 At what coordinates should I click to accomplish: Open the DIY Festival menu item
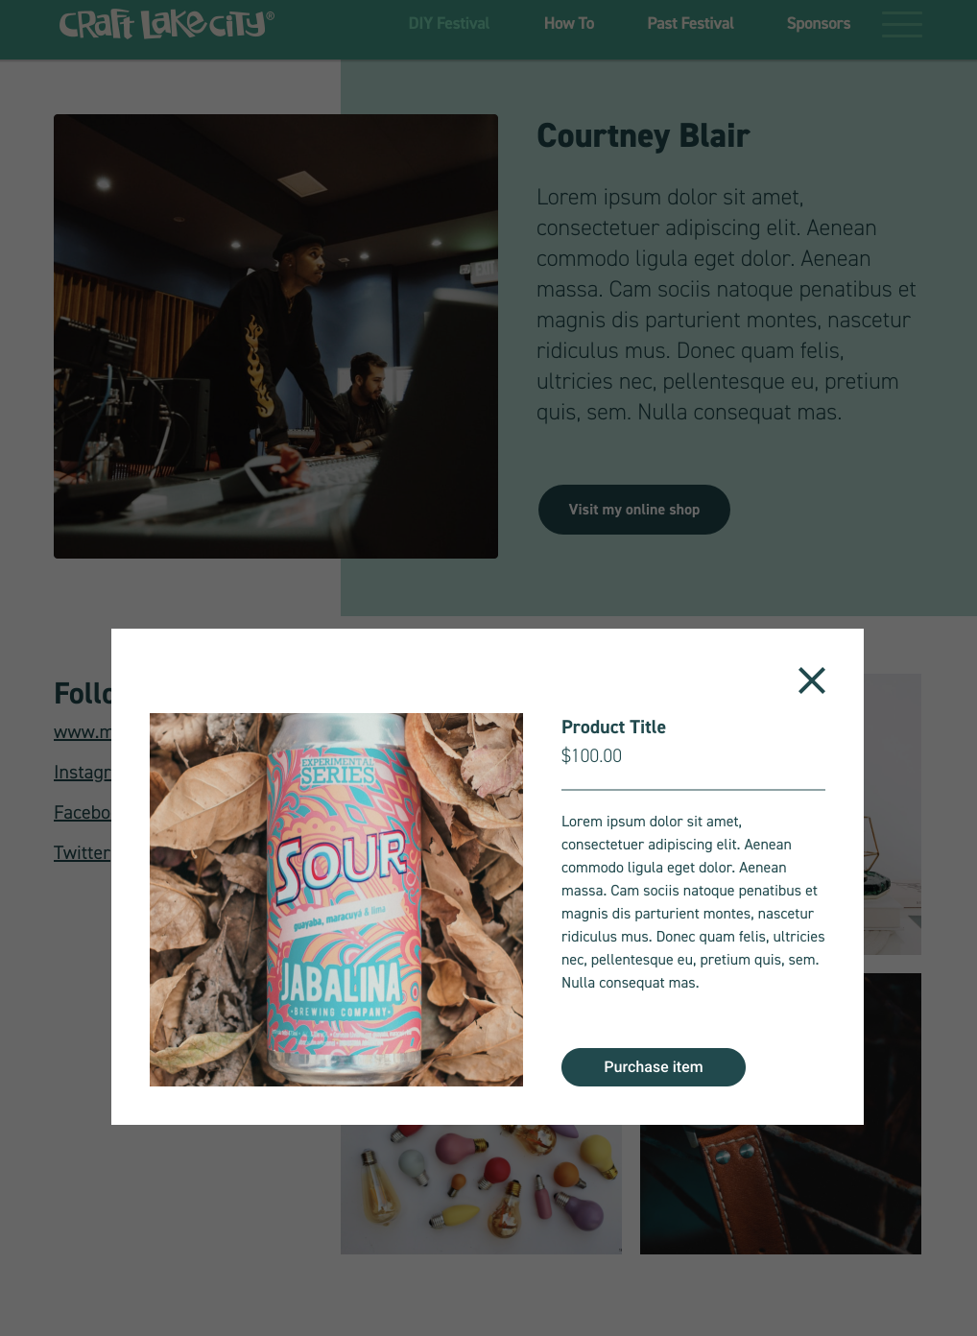click(449, 23)
